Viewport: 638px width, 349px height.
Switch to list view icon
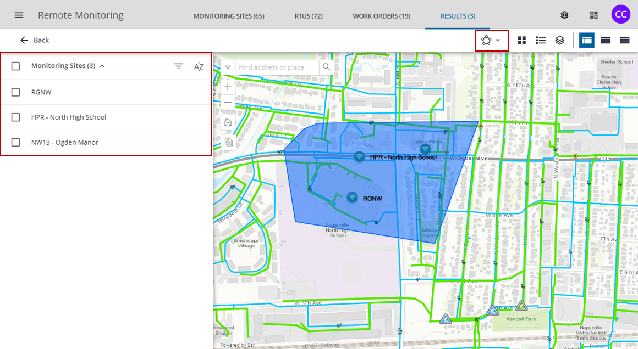pos(541,40)
